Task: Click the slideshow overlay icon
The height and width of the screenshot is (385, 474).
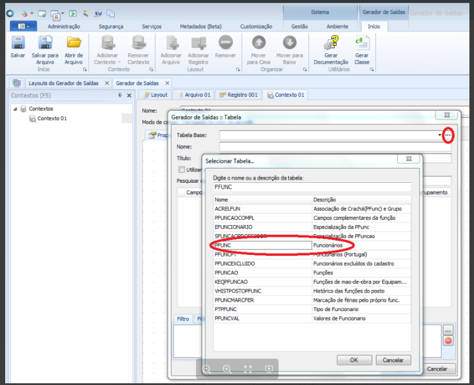Action: tap(269, 369)
